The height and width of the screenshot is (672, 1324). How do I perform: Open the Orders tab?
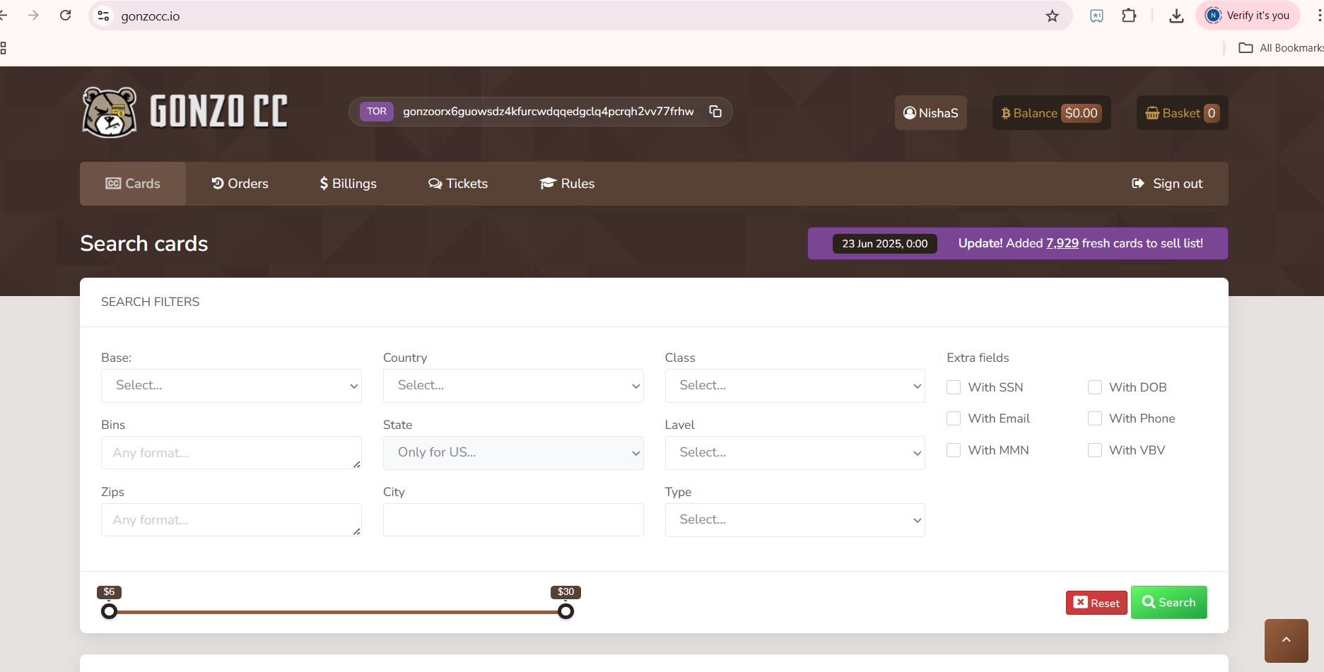tap(240, 184)
